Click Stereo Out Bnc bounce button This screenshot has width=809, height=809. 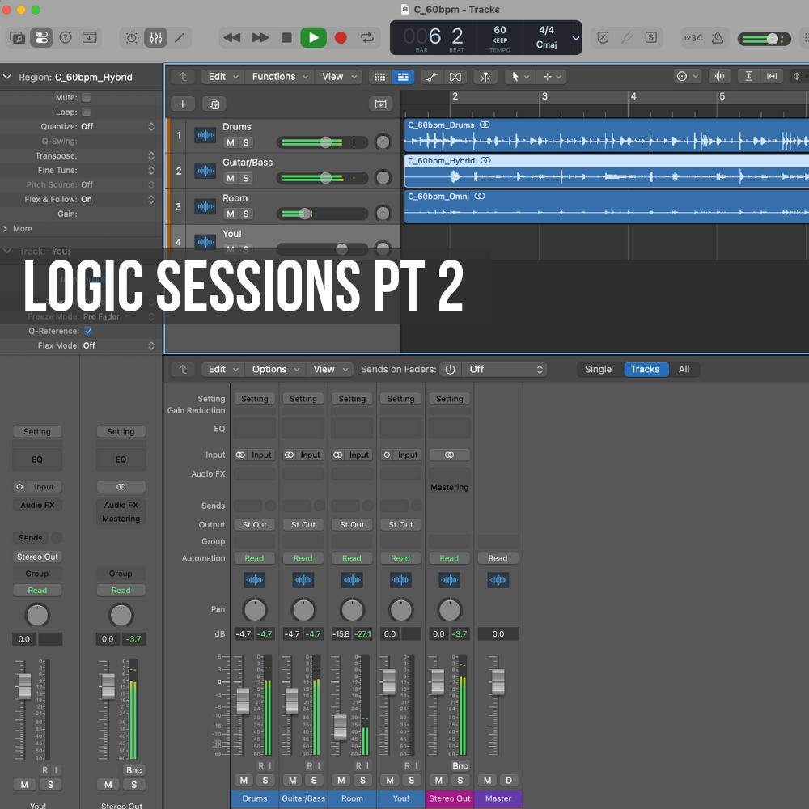point(460,766)
